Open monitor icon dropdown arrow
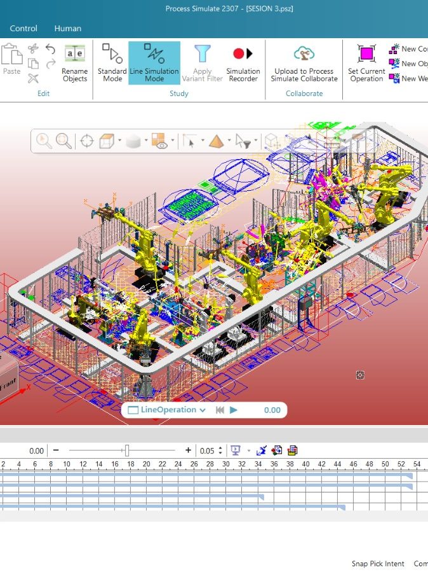Viewport: 428px width, 572px height. pyautogui.click(x=249, y=450)
